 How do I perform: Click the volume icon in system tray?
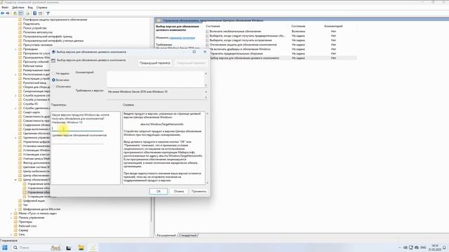click(x=406, y=247)
